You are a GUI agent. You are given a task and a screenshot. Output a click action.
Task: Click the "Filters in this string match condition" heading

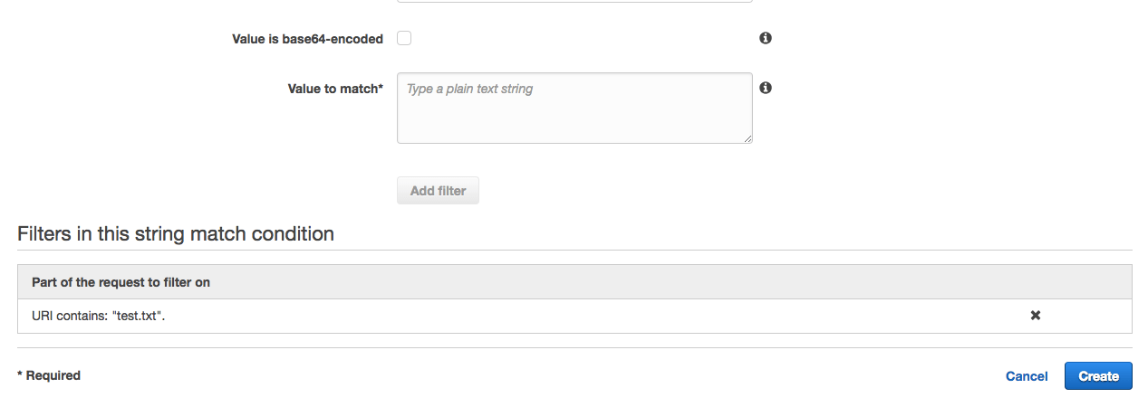[176, 234]
